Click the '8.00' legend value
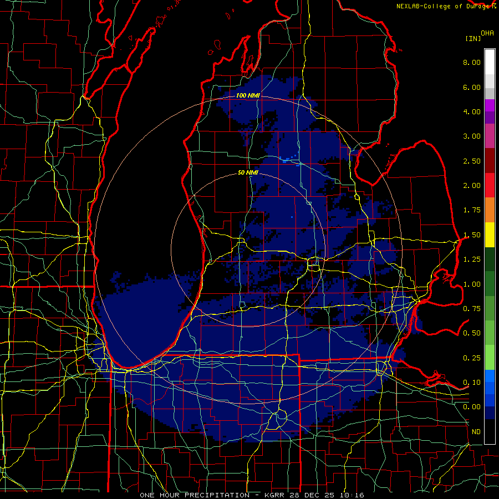 (x=472, y=62)
